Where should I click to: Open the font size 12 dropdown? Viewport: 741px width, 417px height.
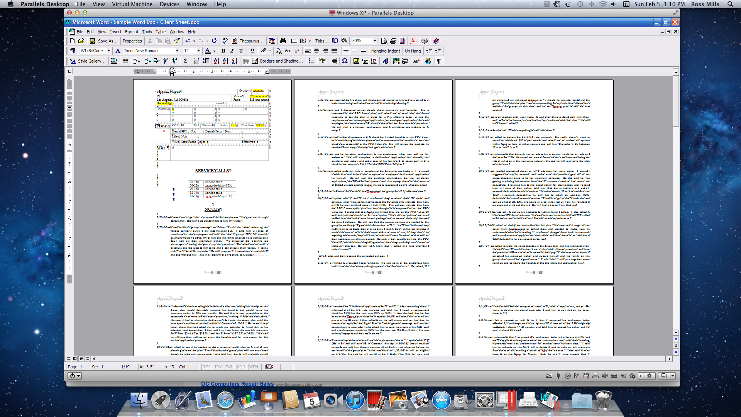click(x=198, y=51)
